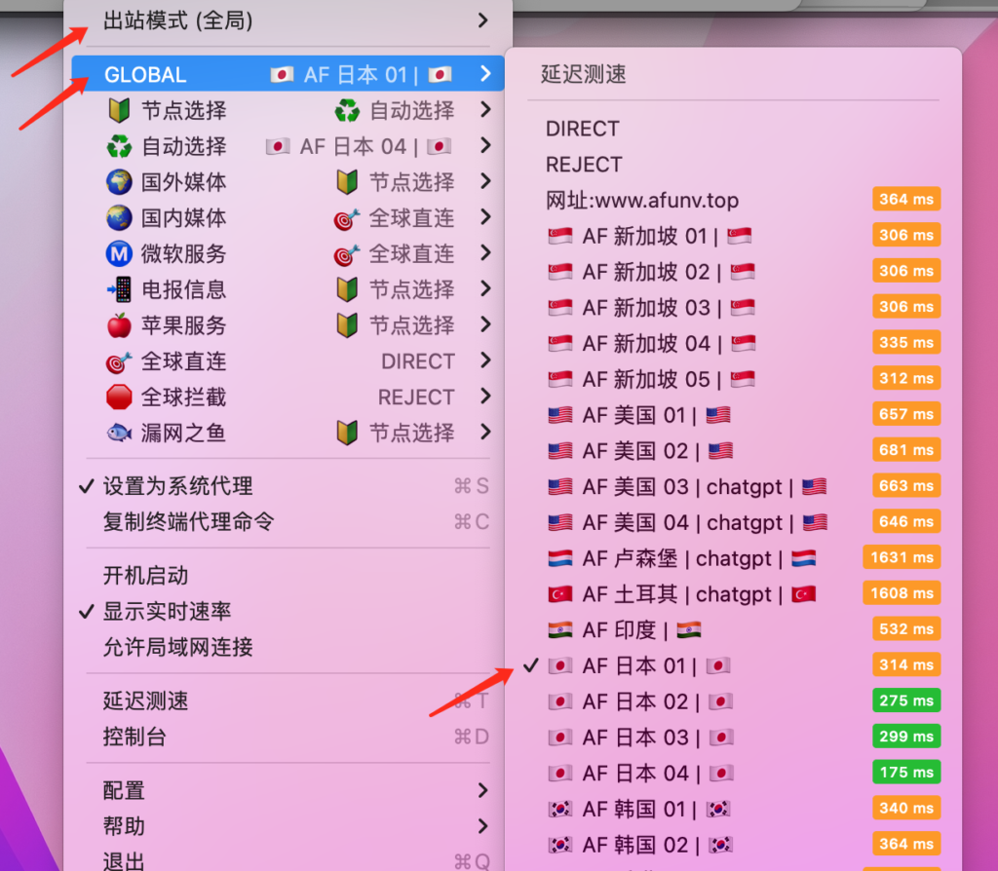Screen dimensions: 998x871
Task: Expand GLOBAL submenu chevron
Action: click(485, 74)
